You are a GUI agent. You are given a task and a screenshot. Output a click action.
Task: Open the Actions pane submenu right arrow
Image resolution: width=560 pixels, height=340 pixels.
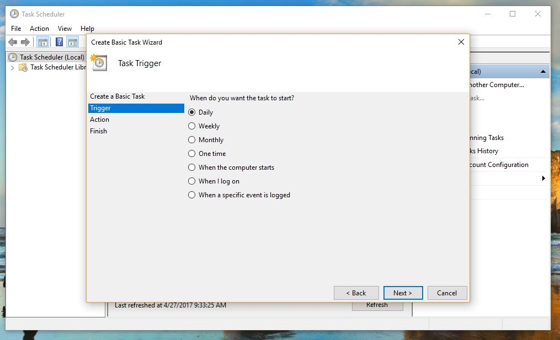(x=543, y=178)
